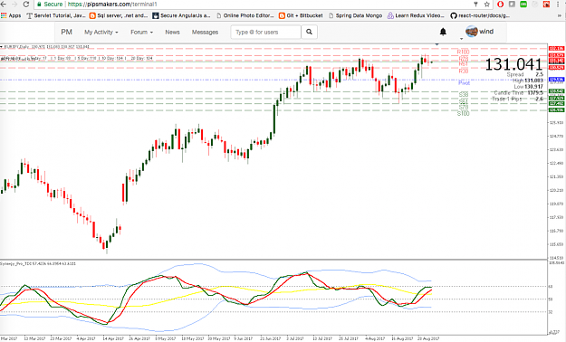Click the location icon left of bookmark star
The width and height of the screenshot is (566, 342).
(475, 5)
